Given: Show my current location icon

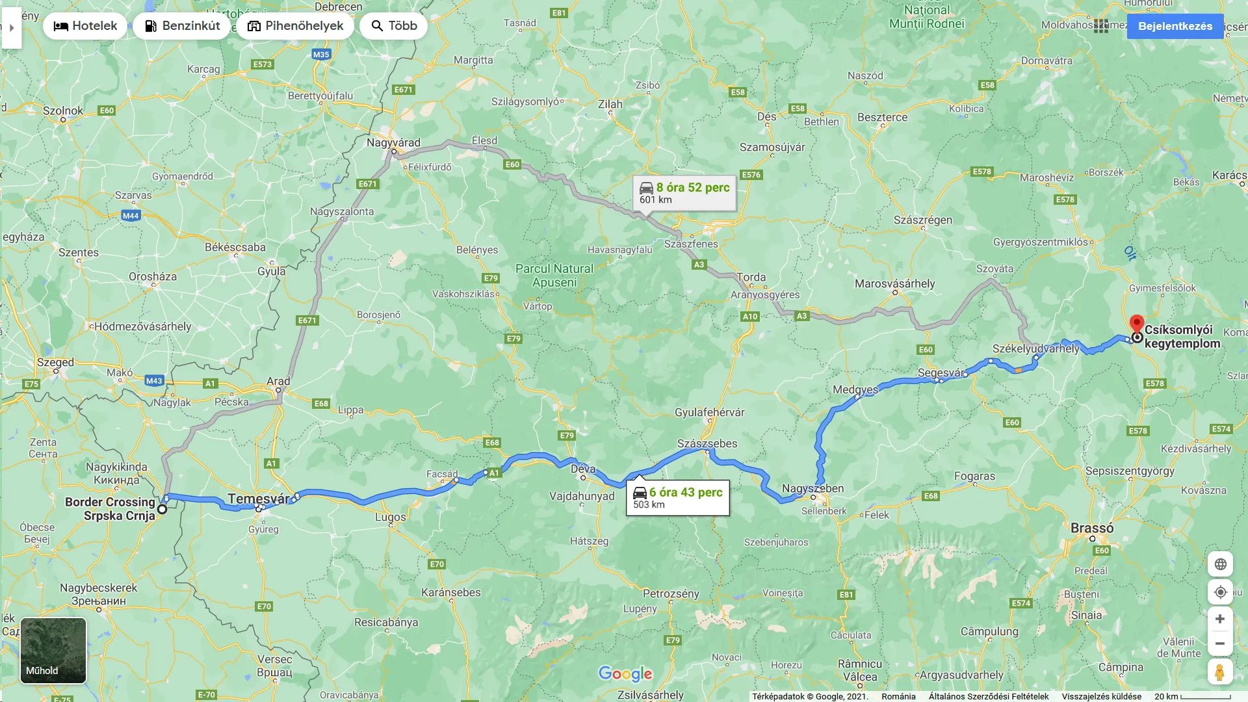Looking at the screenshot, I should (1220, 592).
